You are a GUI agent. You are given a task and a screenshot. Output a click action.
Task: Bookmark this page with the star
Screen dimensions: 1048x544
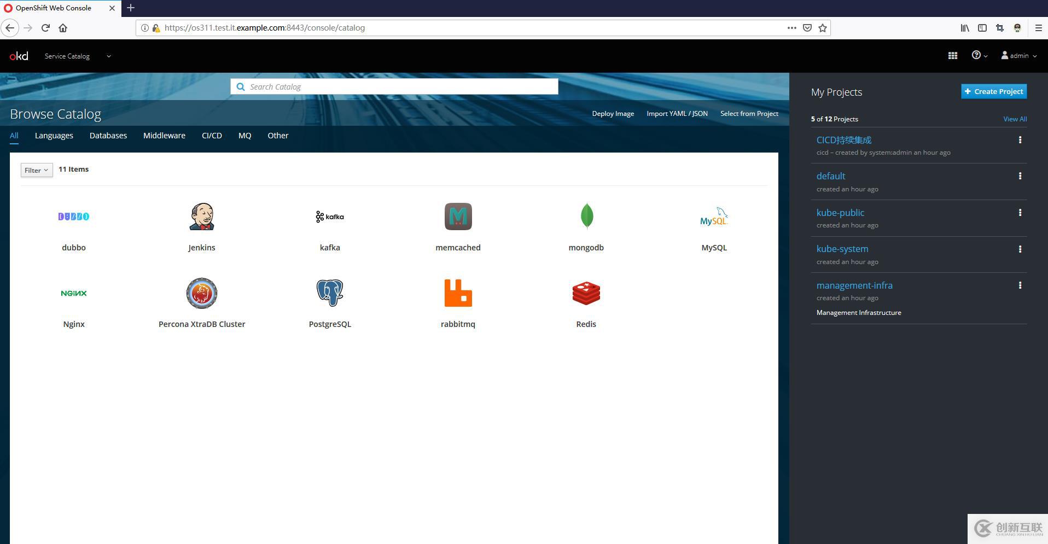(x=823, y=28)
